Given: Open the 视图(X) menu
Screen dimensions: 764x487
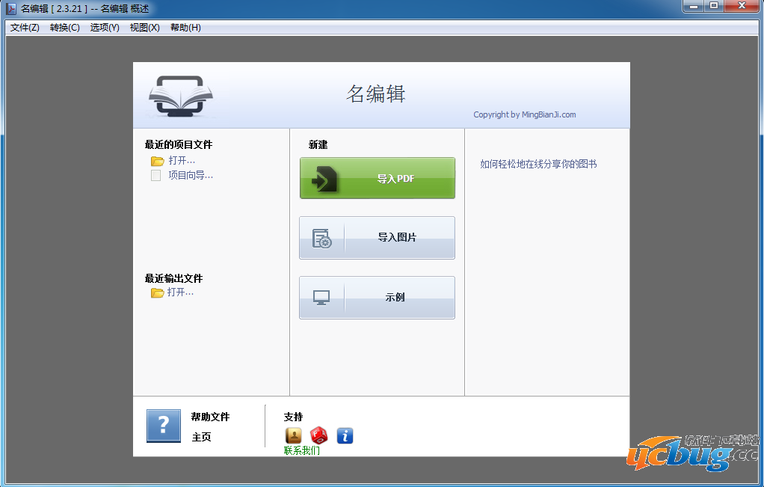Looking at the screenshot, I should click(145, 28).
